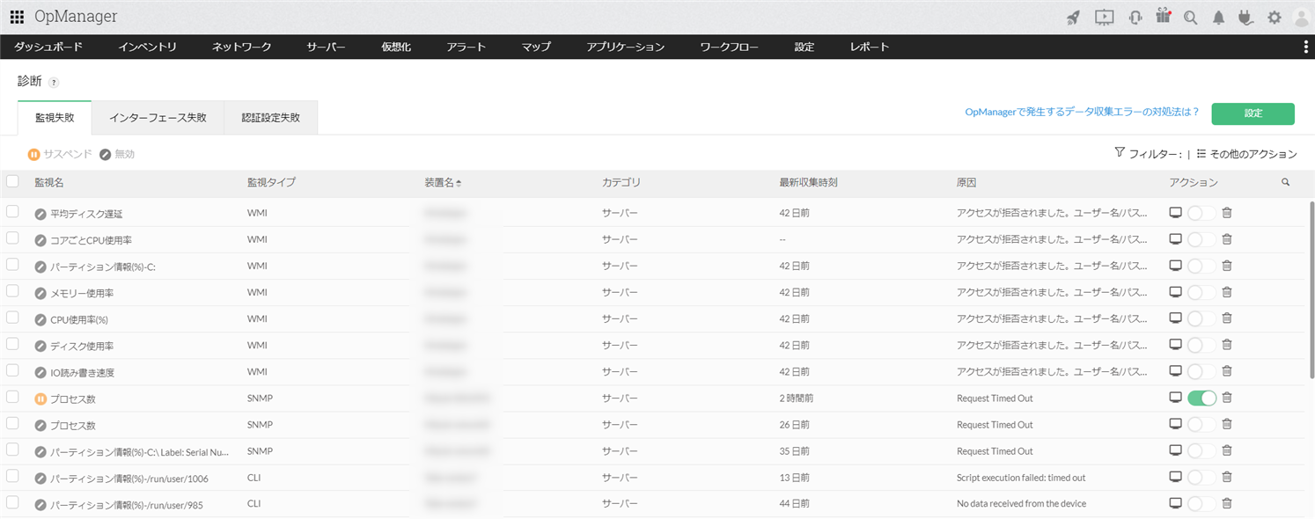Check the ディスク使用率 row checkbox
Image resolution: width=1315 pixels, height=519 pixels.
(12, 344)
